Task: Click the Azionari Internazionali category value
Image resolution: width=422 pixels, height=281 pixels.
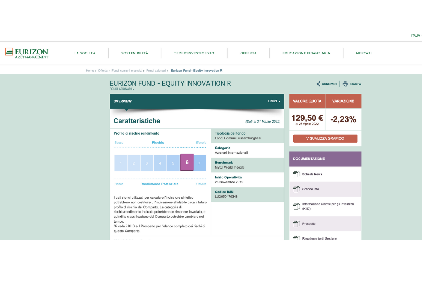Action: point(231,153)
